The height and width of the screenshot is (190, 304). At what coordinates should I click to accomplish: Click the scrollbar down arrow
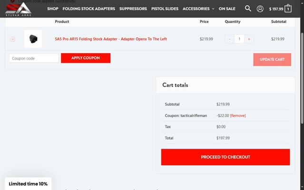click(x=302, y=187)
